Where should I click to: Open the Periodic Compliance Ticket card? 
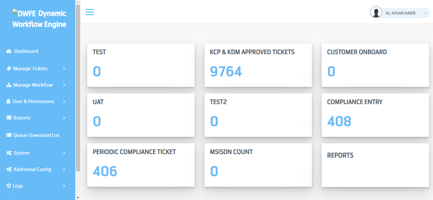coord(141,165)
